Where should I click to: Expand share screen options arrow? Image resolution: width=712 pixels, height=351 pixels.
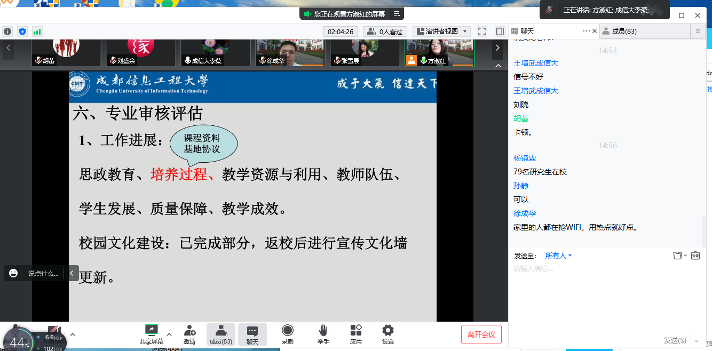tap(169, 334)
